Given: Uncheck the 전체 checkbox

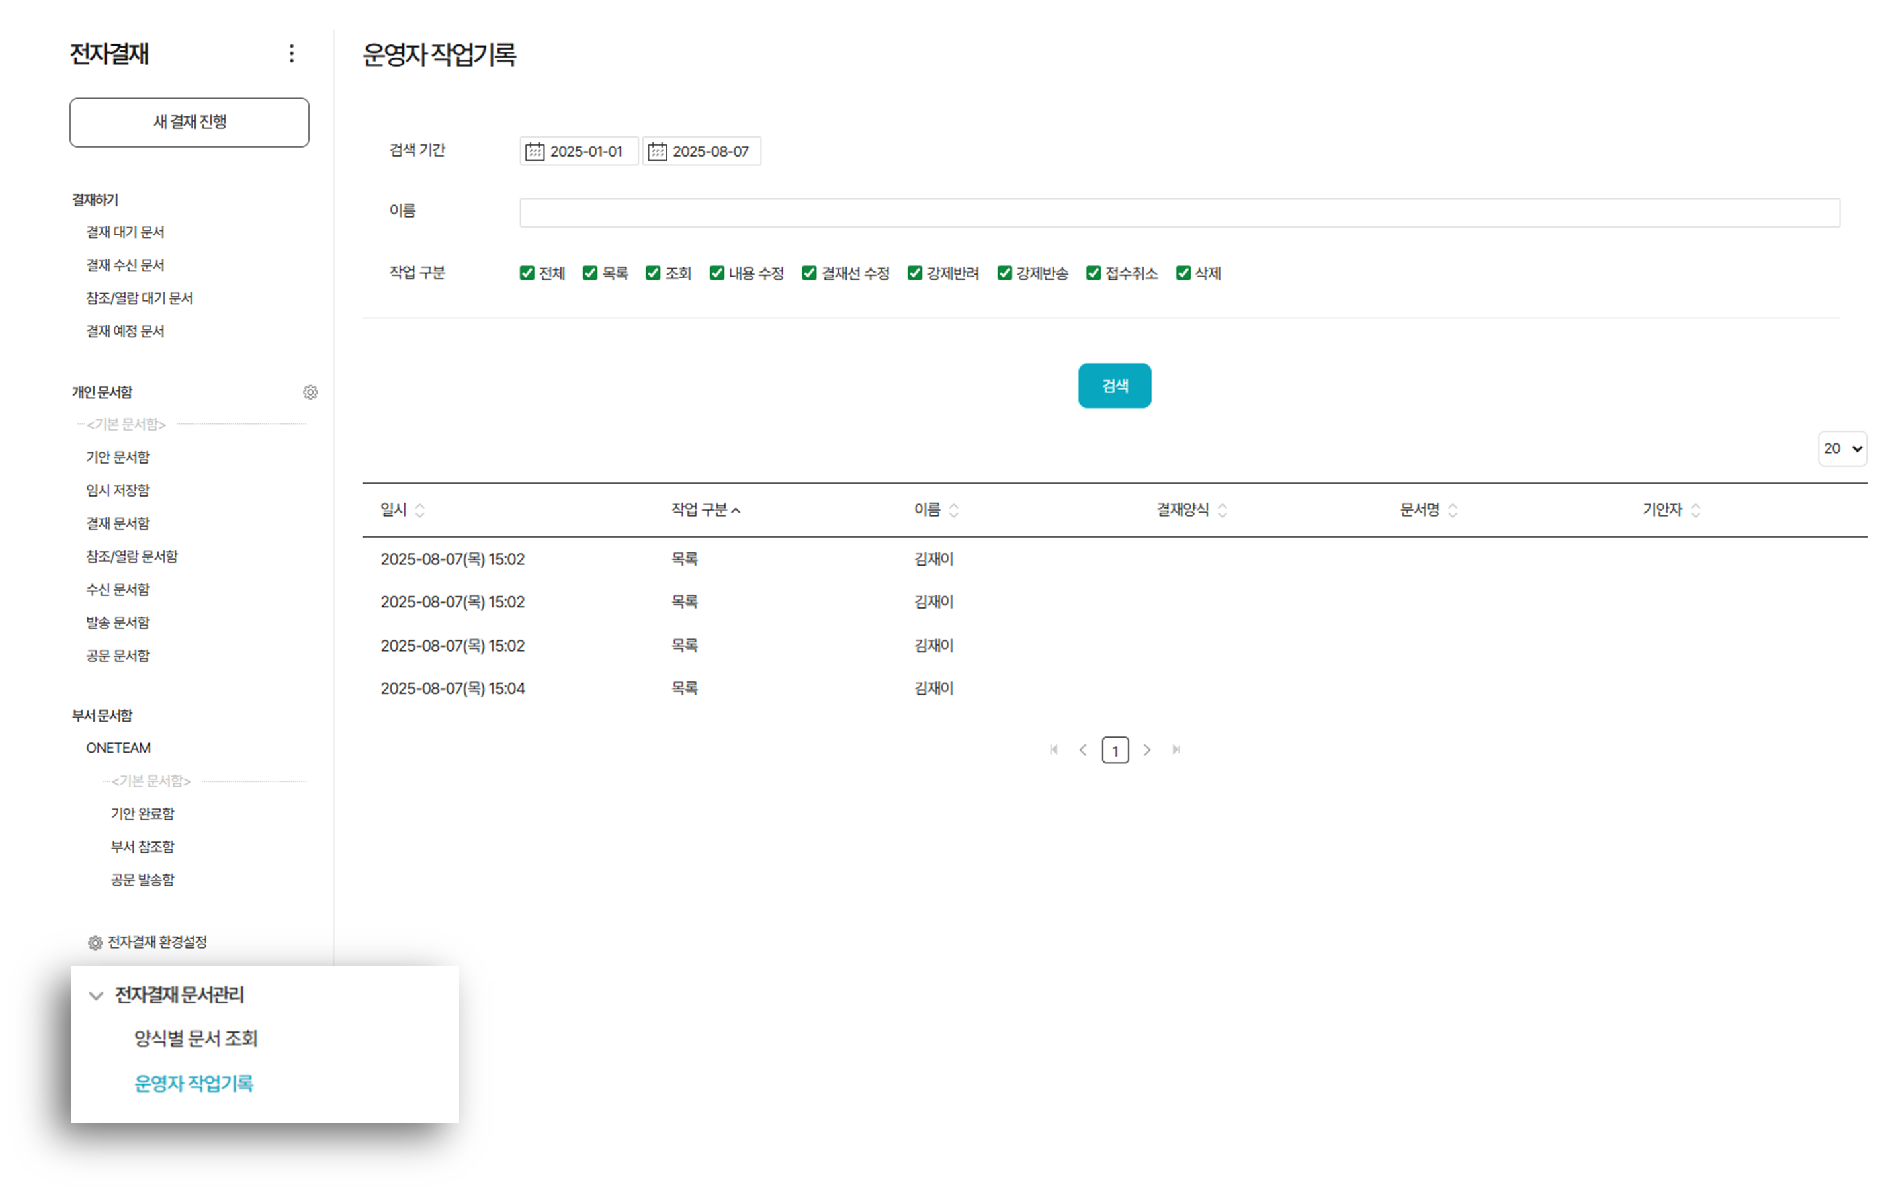Looking at the screenshot, I should [x=527, y=273].
